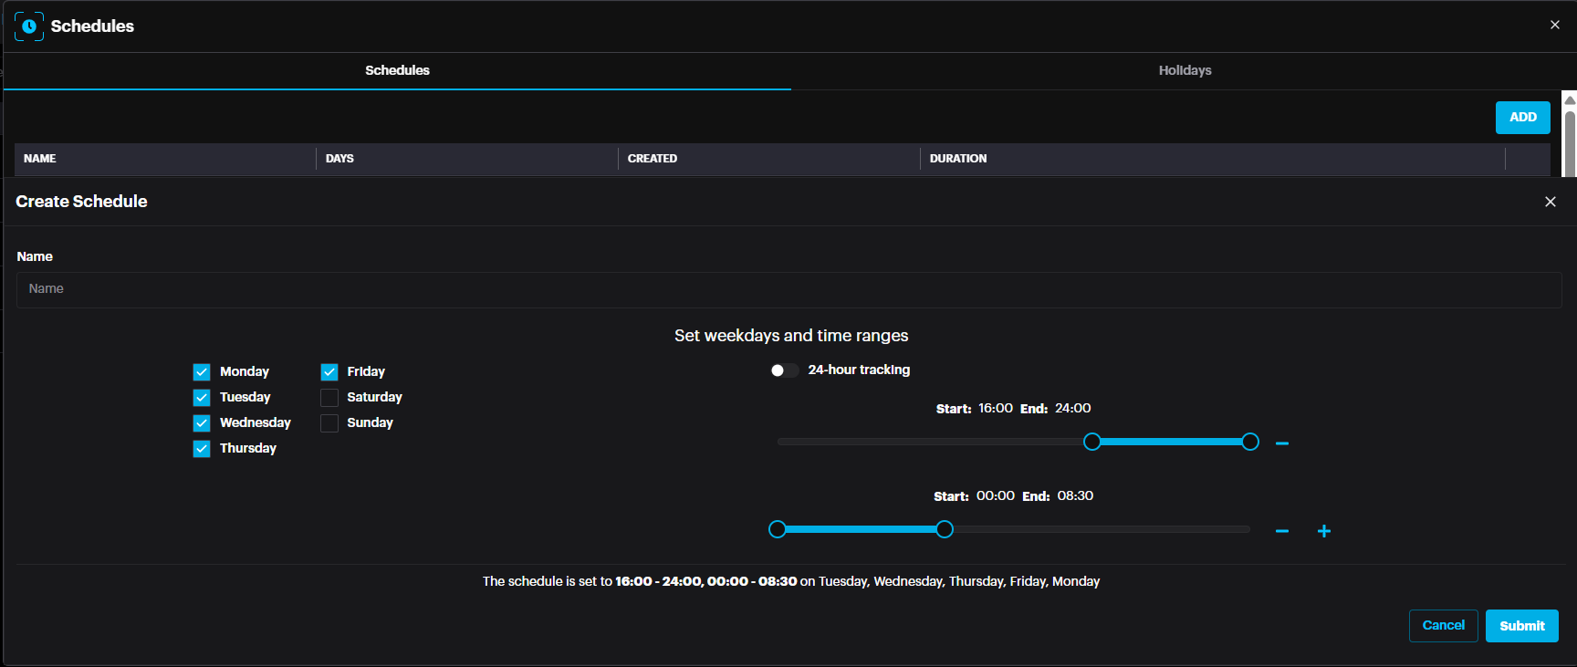
Task: Click the 16:00 start slider handle
Action: point(1091,443)
